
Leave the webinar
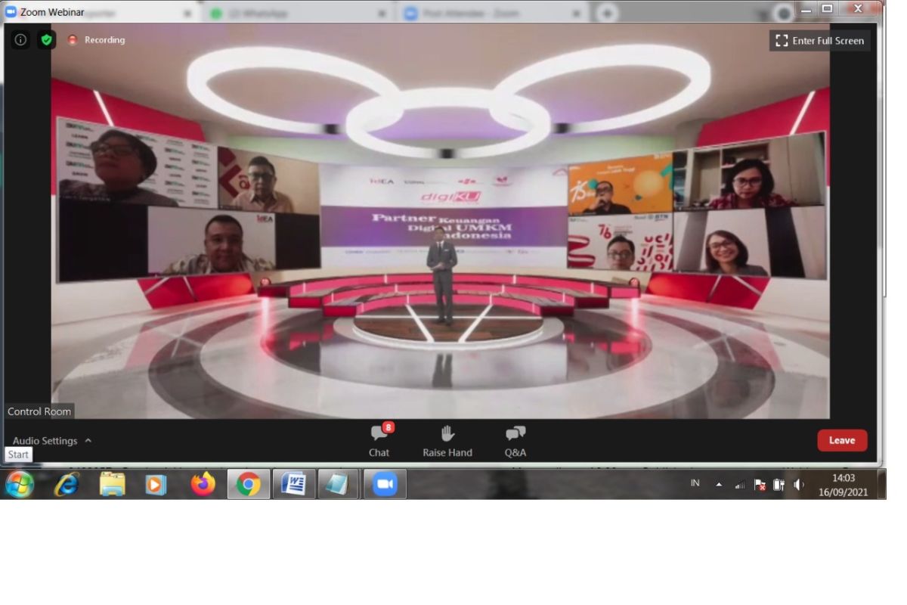click(x=841, y=440)
